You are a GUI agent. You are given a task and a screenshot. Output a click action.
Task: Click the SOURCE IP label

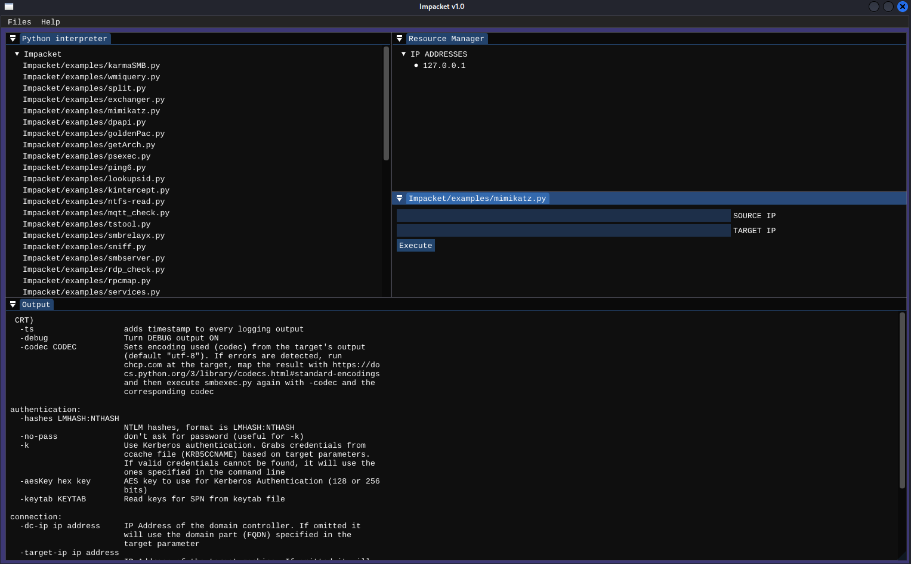pyautogui.click(x=755, y=216)
